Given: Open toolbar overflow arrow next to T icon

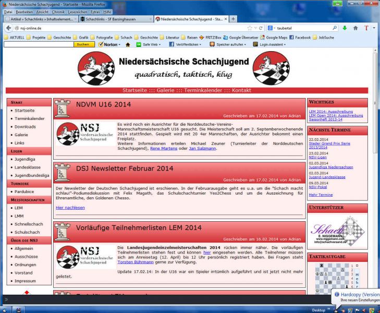Looking at the screenshot, I should [374, 28].
